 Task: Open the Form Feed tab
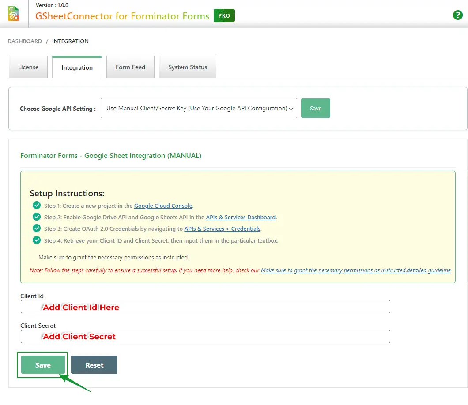(130, 67)
